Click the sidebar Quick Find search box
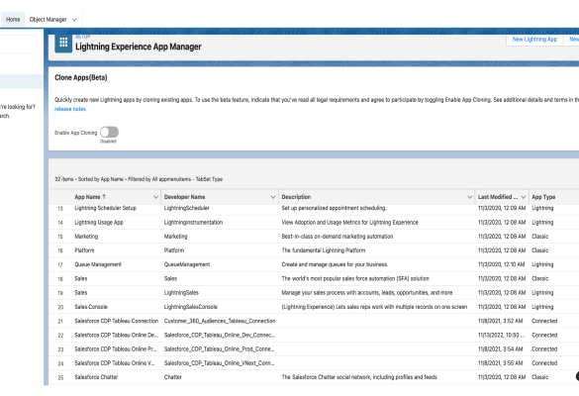The image size is (579, 396). pyautogui.click(x=18, y=45)
